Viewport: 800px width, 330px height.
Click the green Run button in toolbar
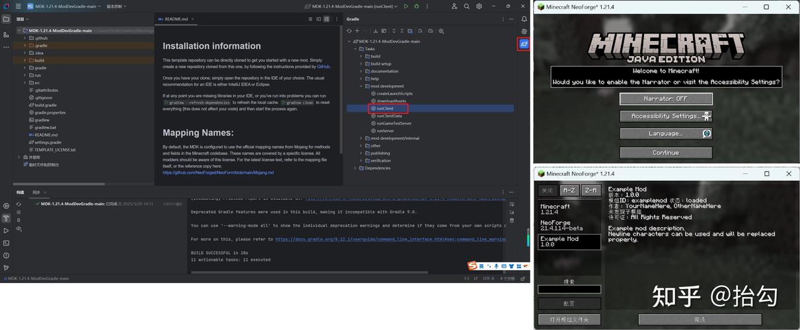(x=406, y=6)
